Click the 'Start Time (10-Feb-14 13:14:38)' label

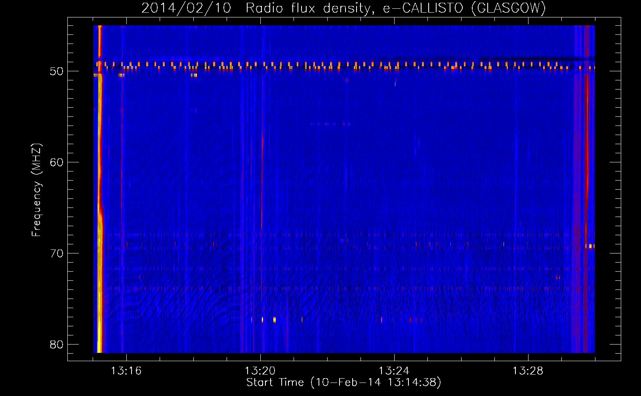coord(343,383)
